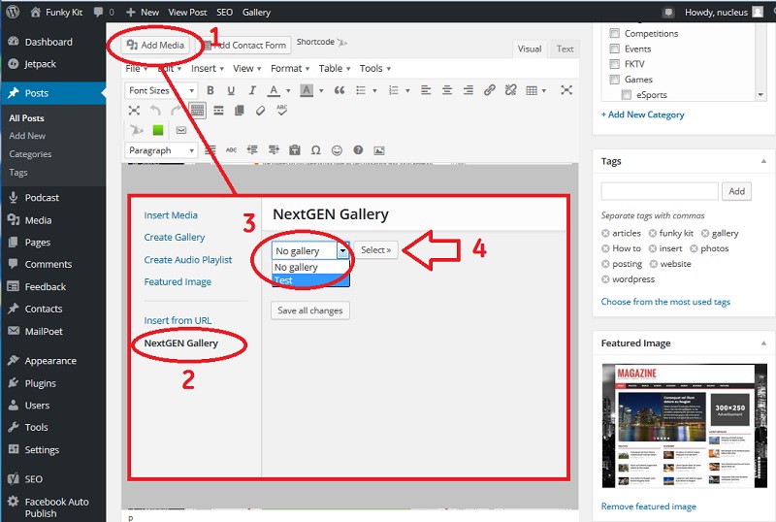776x522 pixels.
Task: Switch to the Visual editor tab
Action: tap(530, 49)
